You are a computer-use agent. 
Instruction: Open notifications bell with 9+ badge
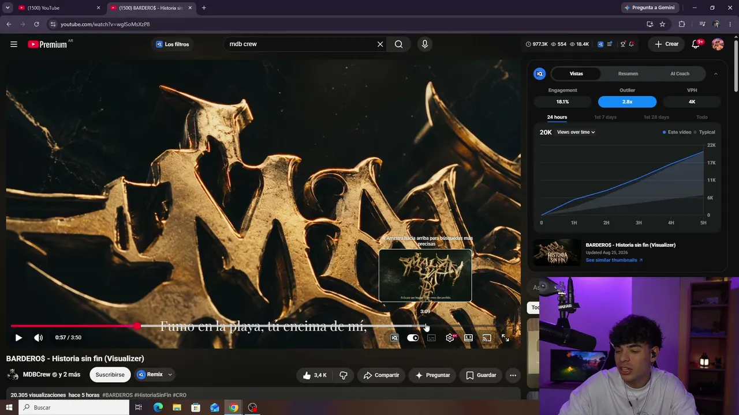[696, 44]
